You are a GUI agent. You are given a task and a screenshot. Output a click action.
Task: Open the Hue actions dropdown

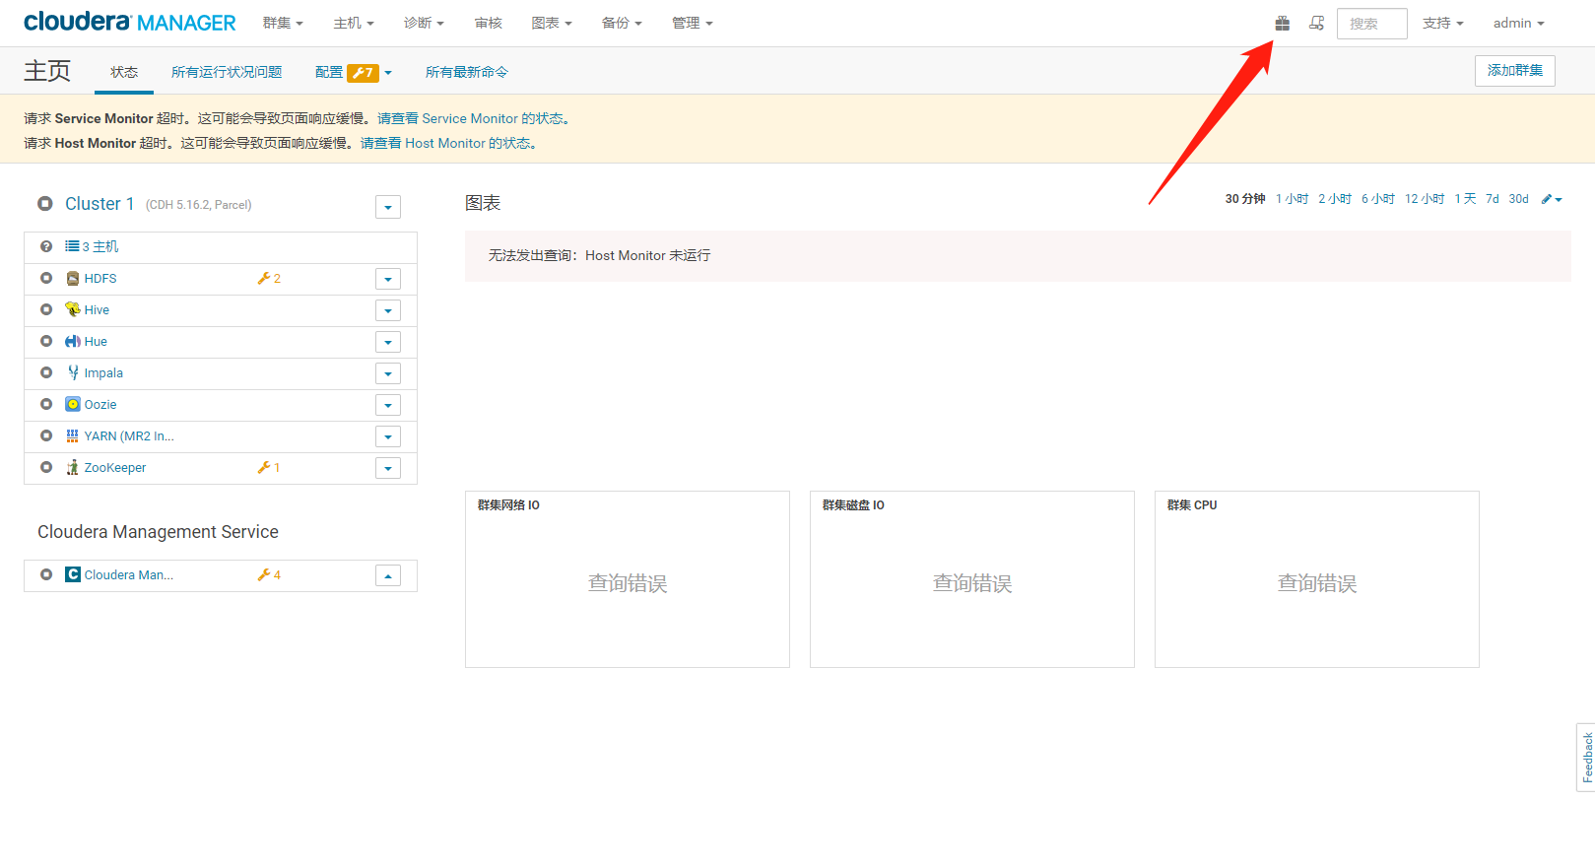tap(388, 342)
